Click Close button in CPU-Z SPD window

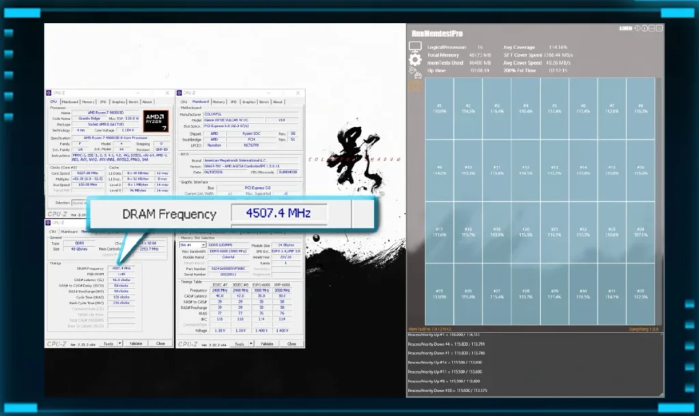(291, 344)
